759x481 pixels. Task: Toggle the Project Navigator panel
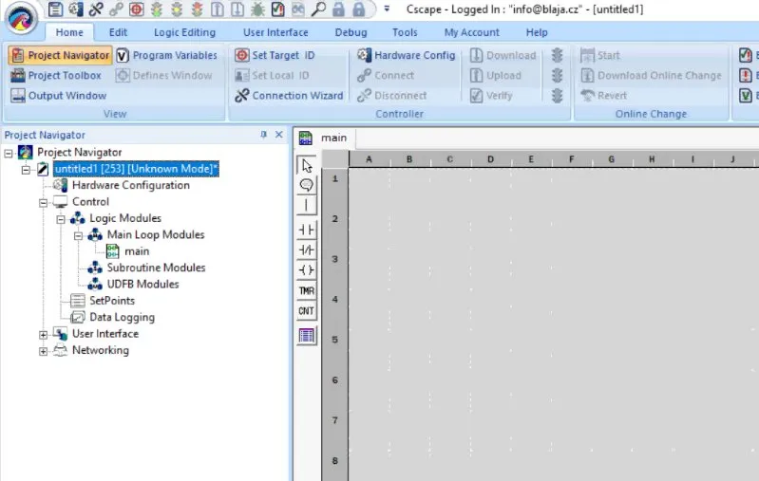click(61, 56)
